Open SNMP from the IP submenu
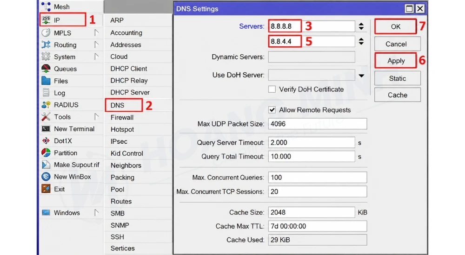Viewport: 465px width, 255px height. 120,225
